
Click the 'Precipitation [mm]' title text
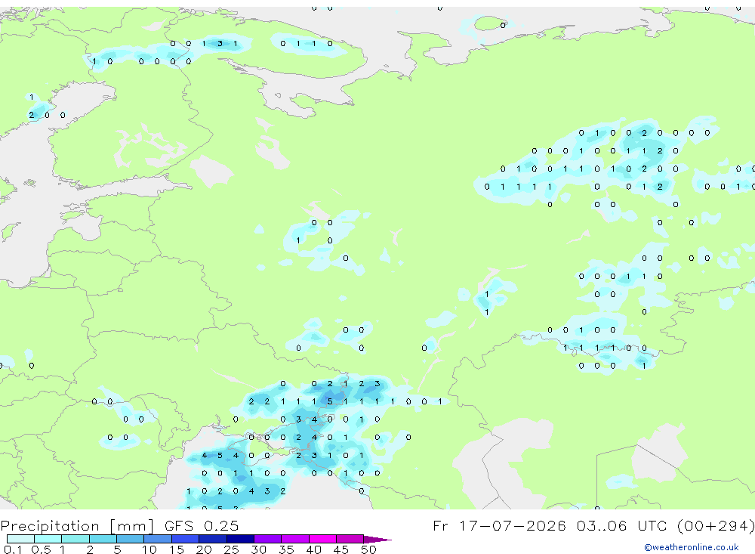coord(77,525)
